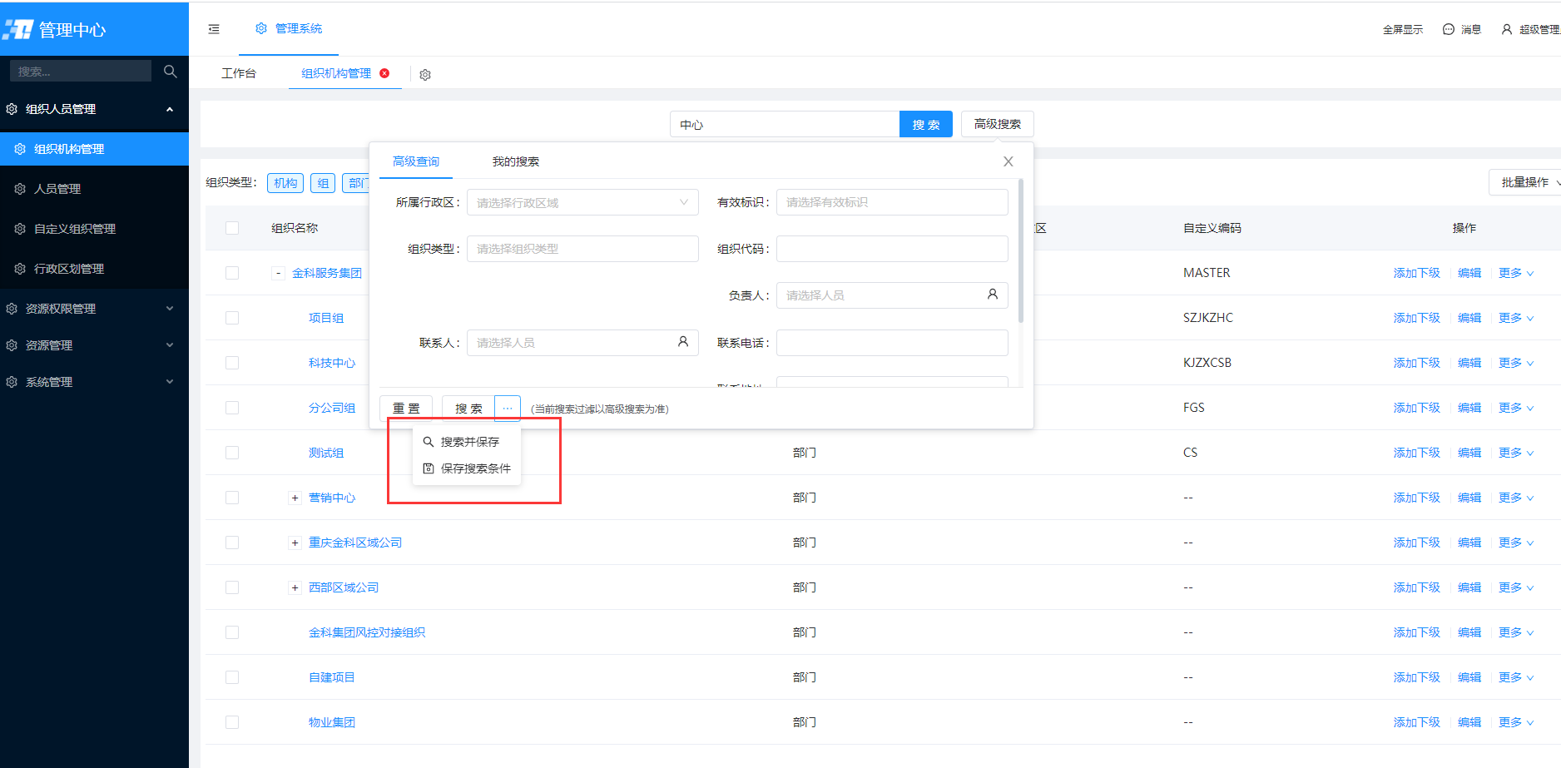Filter by 组 organization type tag
Screen dimensions: 1561x768
[x=323, y=183]
